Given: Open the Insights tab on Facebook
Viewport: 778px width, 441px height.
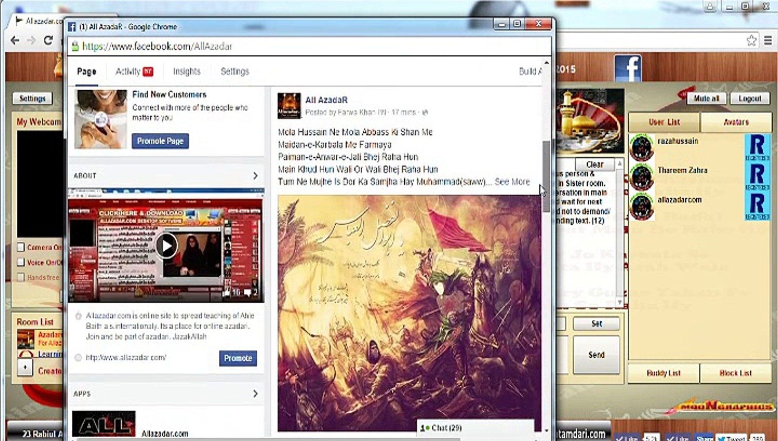Looking at the screenshot, I should pyautogui.click(x=187, y=71).
